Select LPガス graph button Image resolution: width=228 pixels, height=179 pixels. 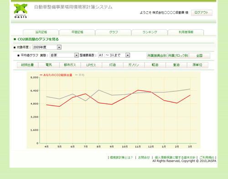click(x=91, y=65)
